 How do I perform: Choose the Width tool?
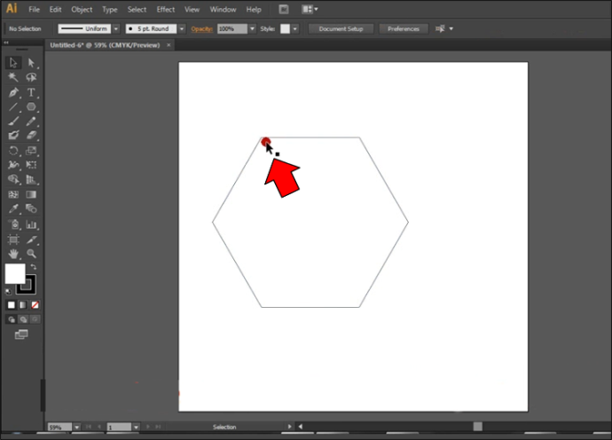(13, 165)
